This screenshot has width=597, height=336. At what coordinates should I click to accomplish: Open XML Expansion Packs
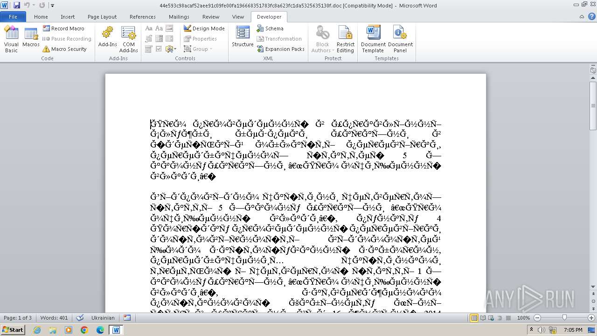(280, 49)
